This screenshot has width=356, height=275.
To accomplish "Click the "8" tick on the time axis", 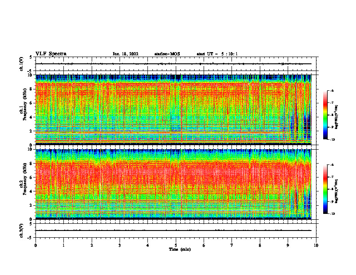I will pyautogui.click(x=260, y=245).
